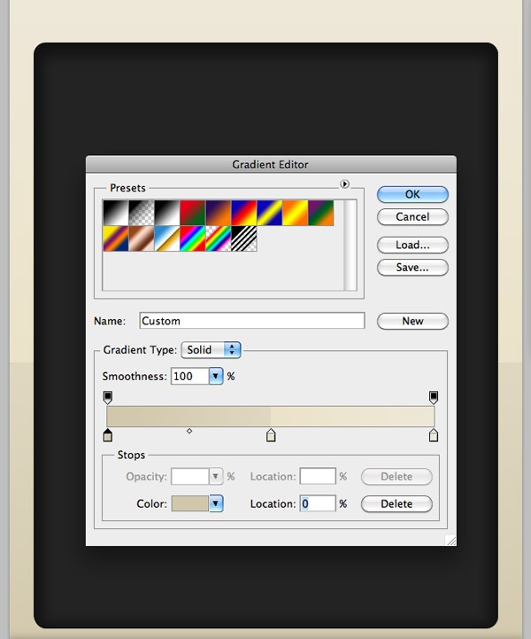Pick the yellow, violet, orange, blue preset
The height and width of the screenshot is (639, 531).
pos(116,238)
